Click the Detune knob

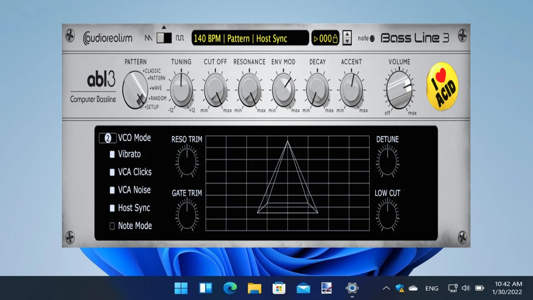(x=387, y=161)
